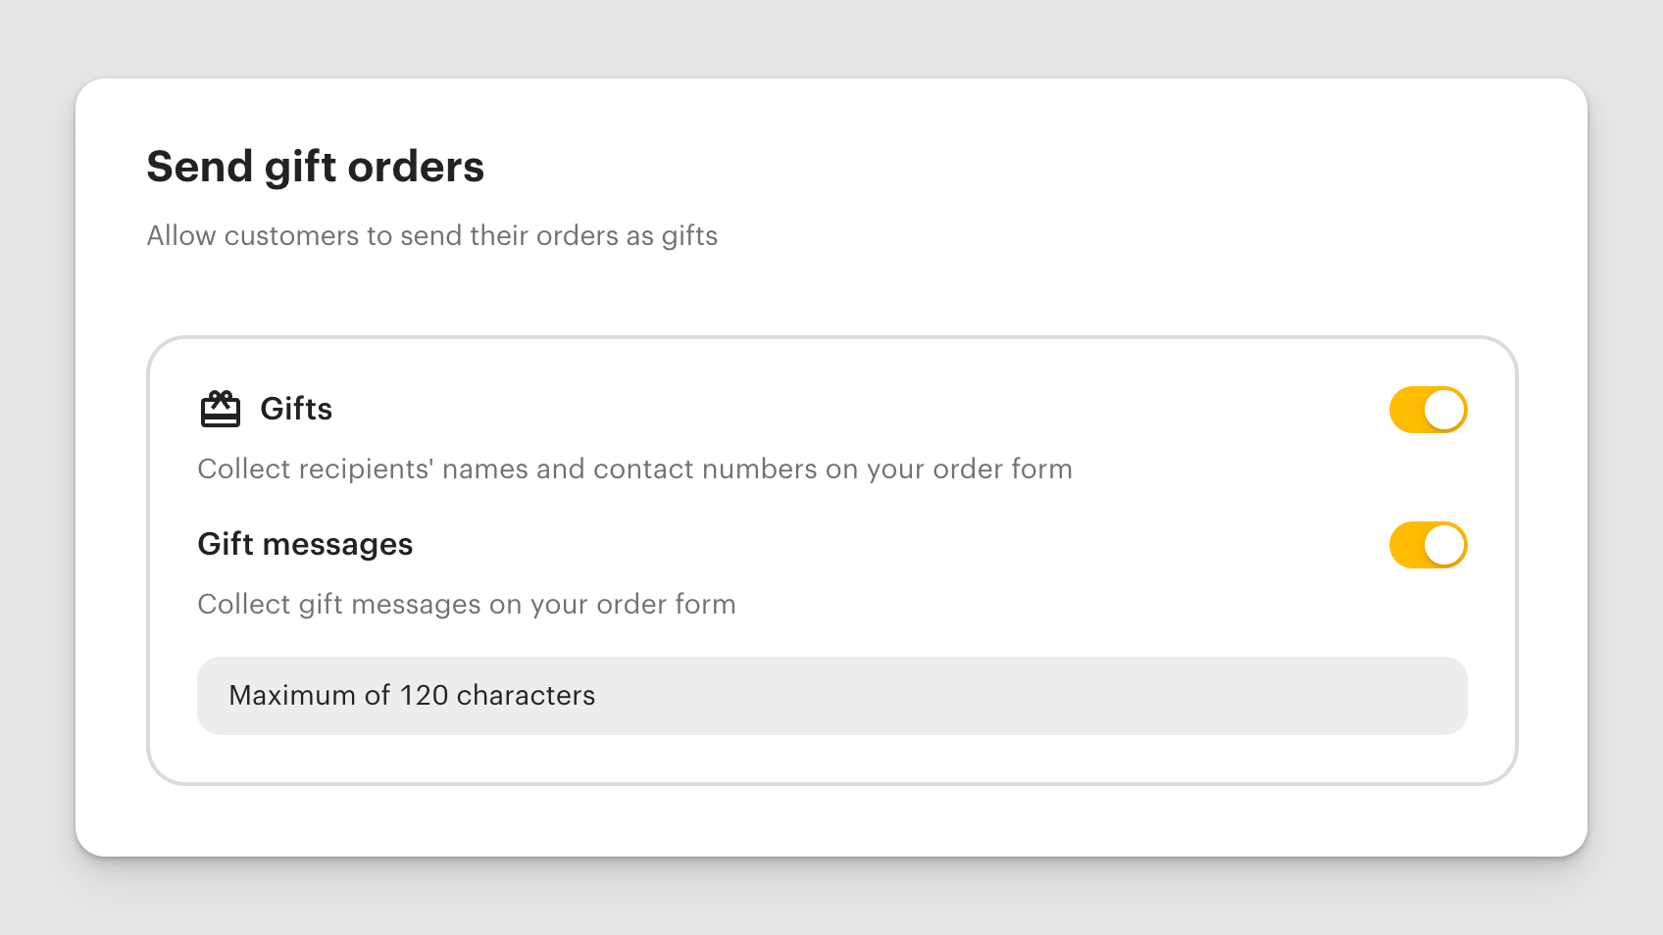Click the Gift messages section label
The image size is (1663, 935).
pyautogui.click(x=305, y=544)
